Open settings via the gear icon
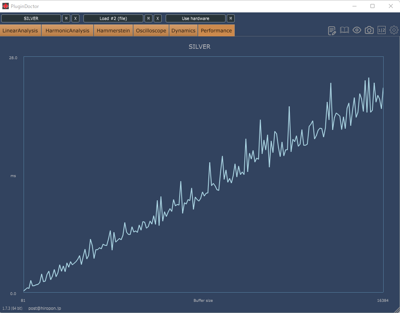The image size is (400, 313). [x=394, y=30]
